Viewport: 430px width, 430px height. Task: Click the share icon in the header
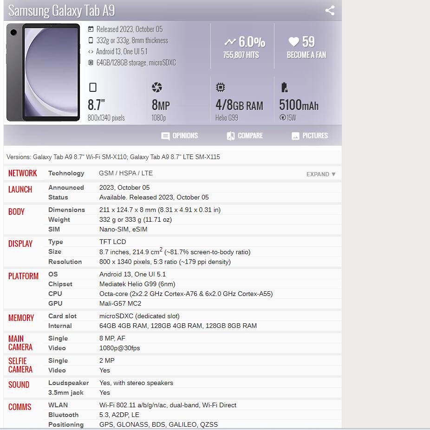coord(330,10)
